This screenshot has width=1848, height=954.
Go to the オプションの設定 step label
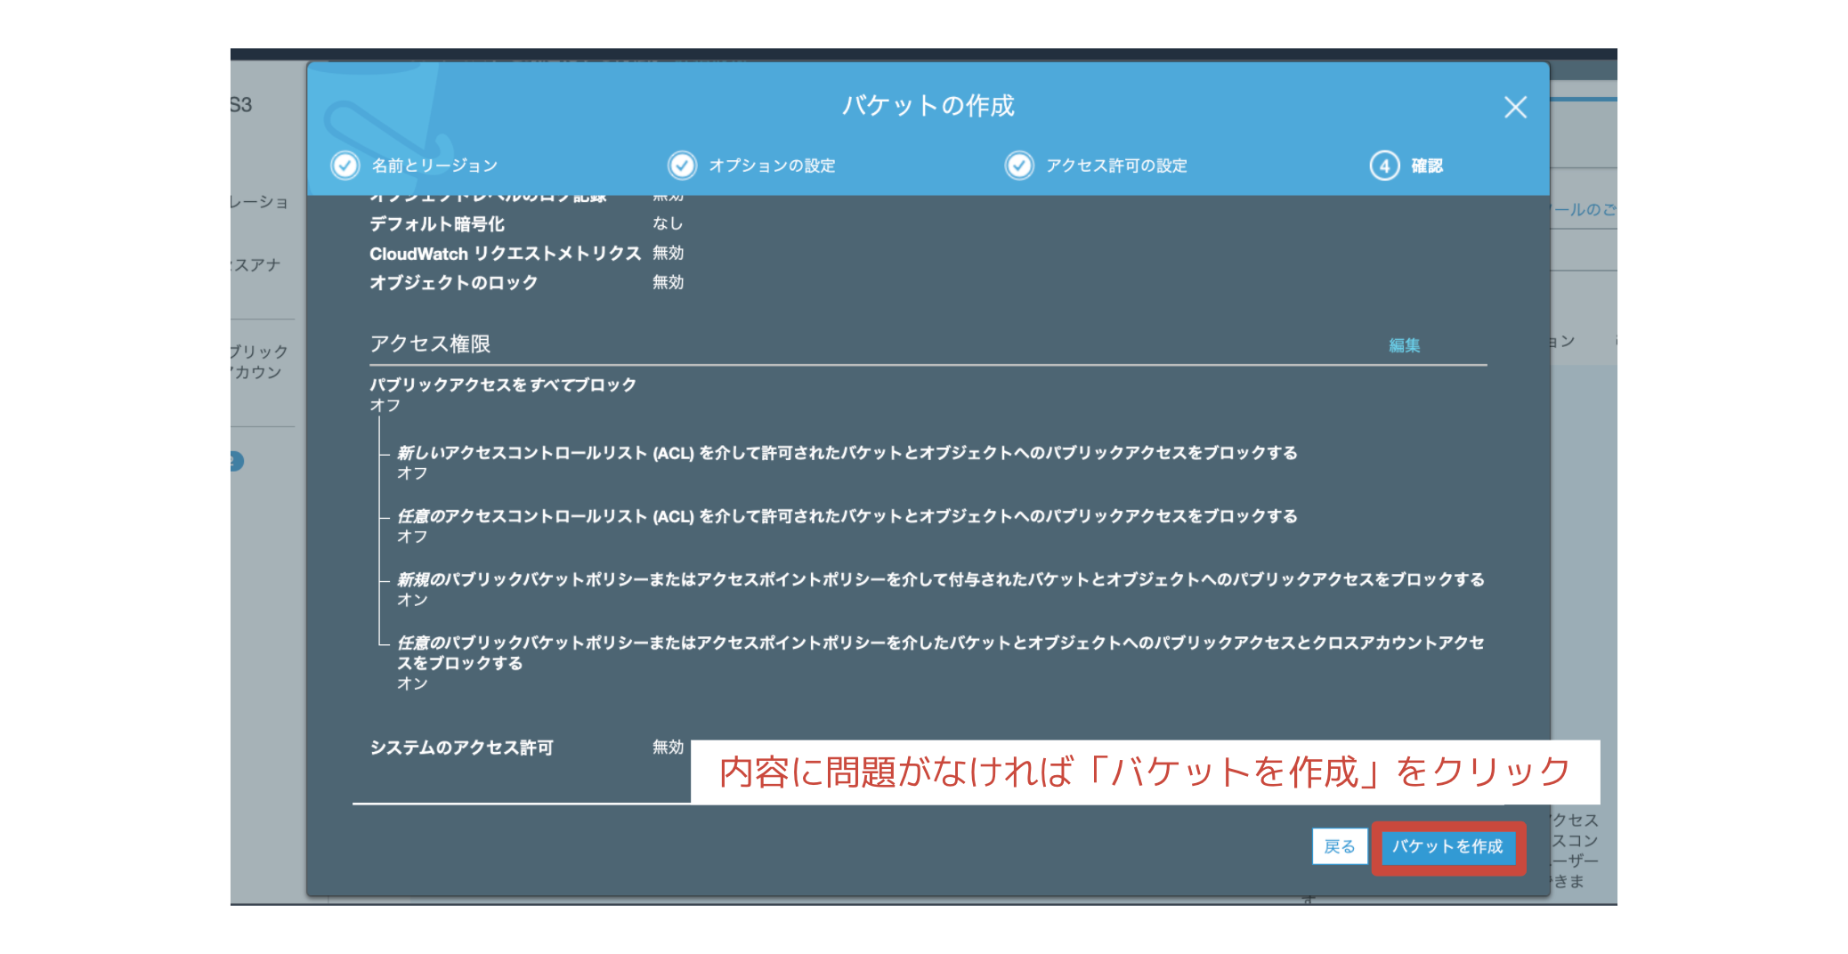tap(772, 166)
